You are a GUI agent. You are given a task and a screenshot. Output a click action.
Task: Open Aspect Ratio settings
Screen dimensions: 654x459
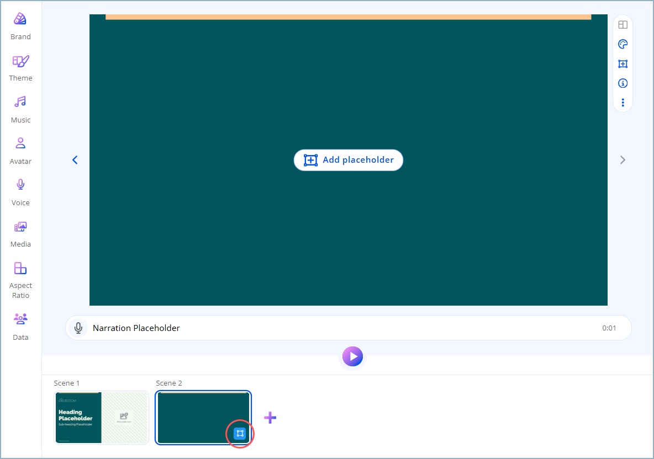(20, 269)
